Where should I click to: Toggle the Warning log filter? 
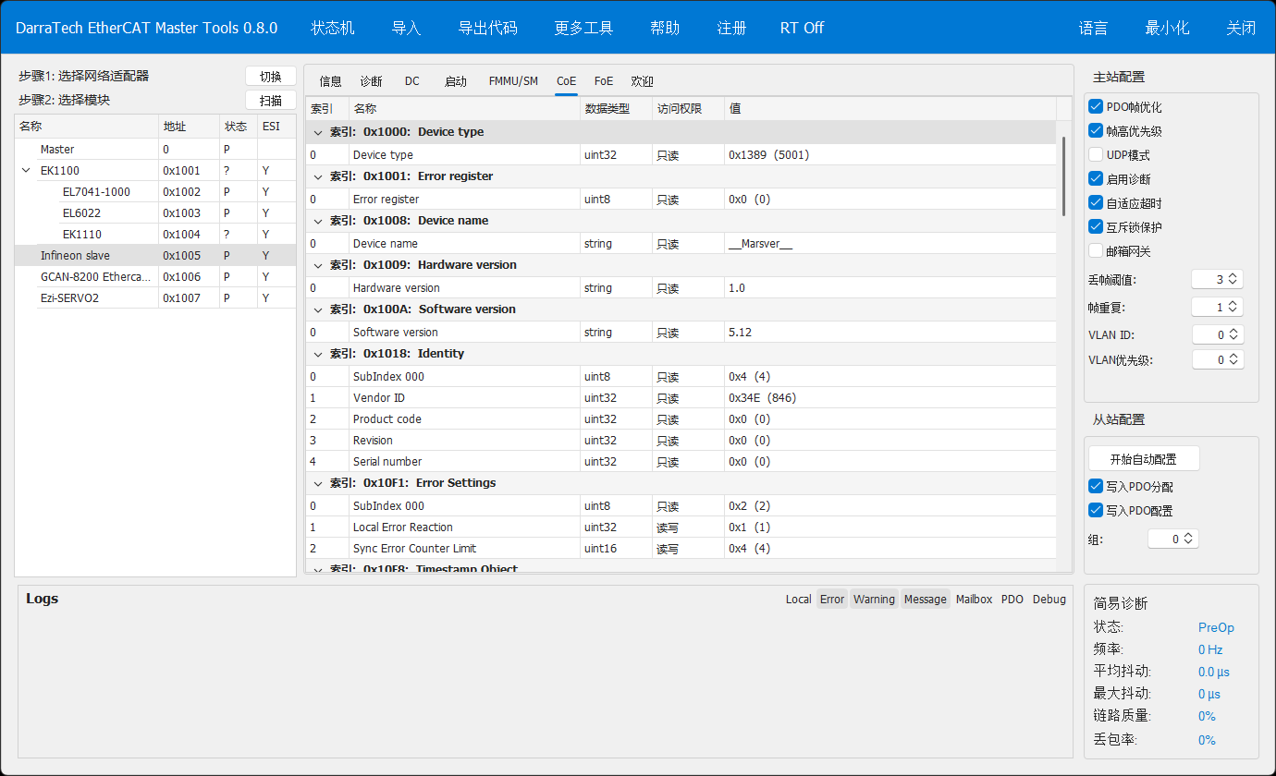(x=874, y=600)
